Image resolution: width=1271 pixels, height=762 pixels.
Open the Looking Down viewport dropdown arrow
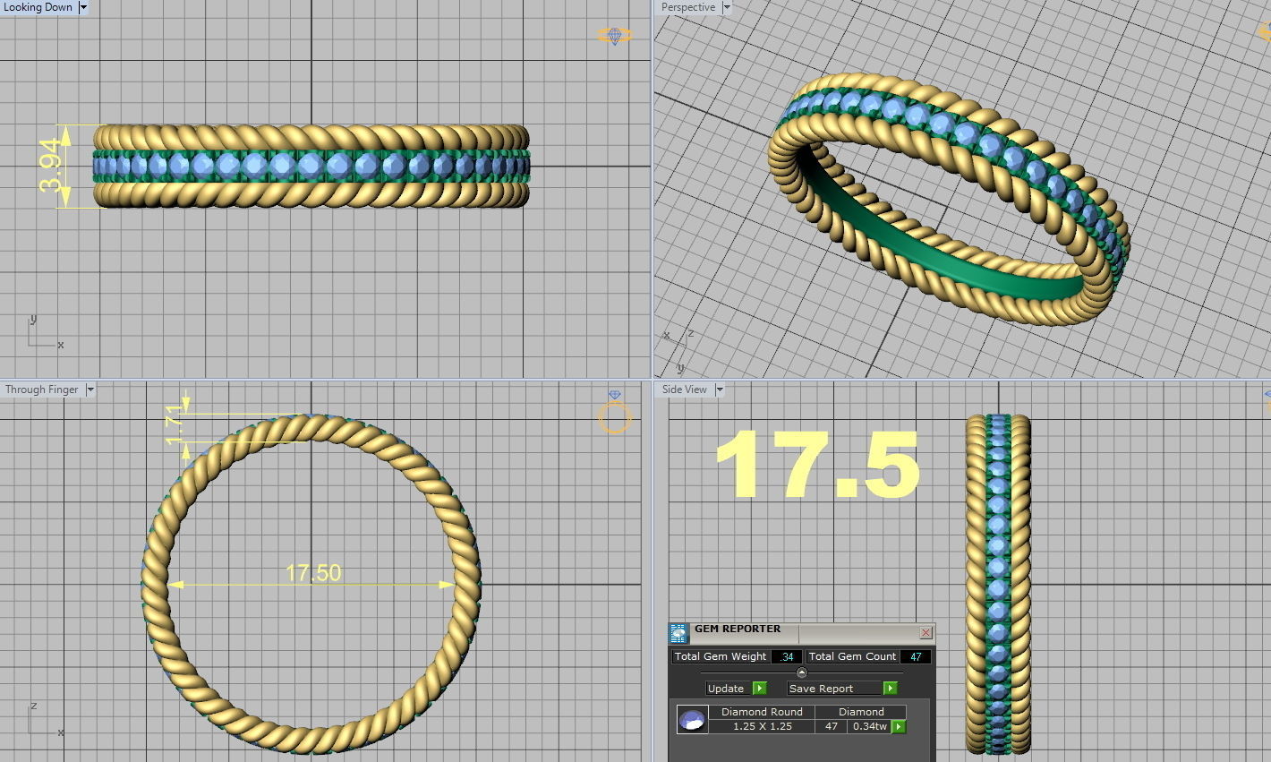pyautogui.click(x=83, y=7)
